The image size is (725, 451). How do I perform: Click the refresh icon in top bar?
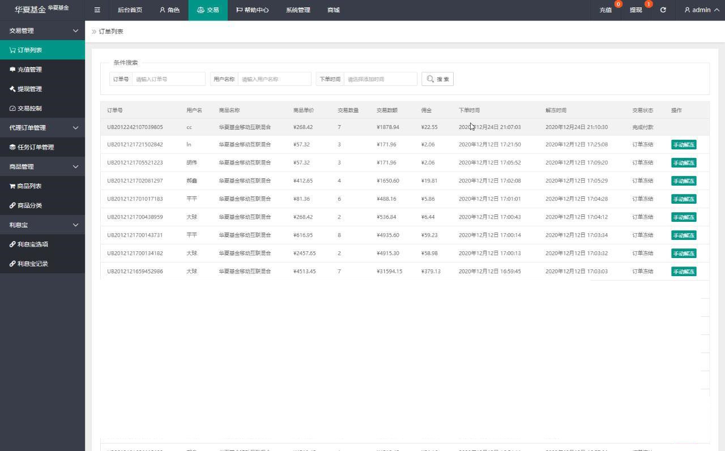click(x=663, y=10)
